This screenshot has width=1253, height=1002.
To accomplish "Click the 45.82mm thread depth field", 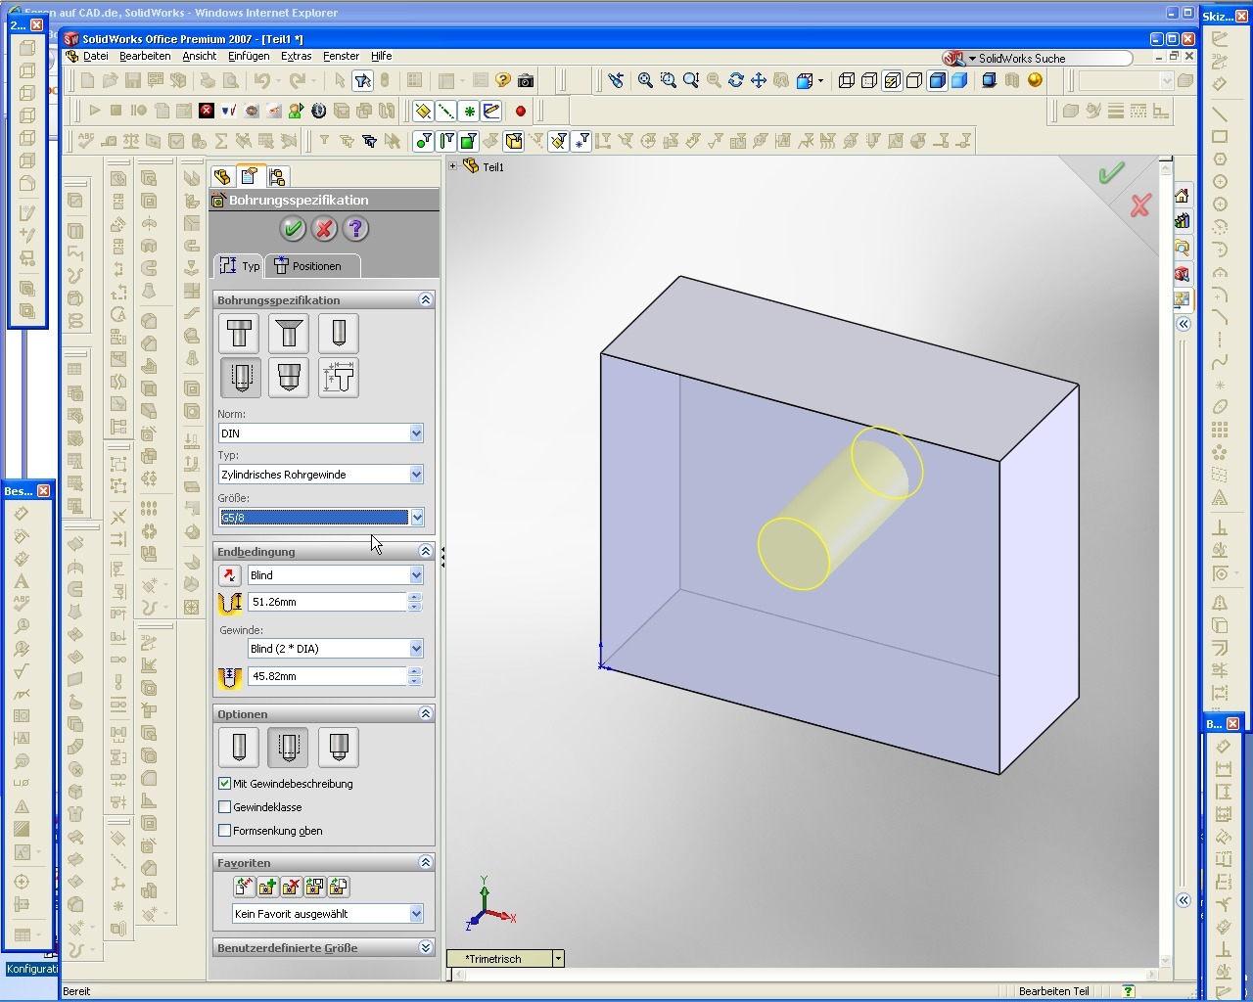I will (327, 676).
